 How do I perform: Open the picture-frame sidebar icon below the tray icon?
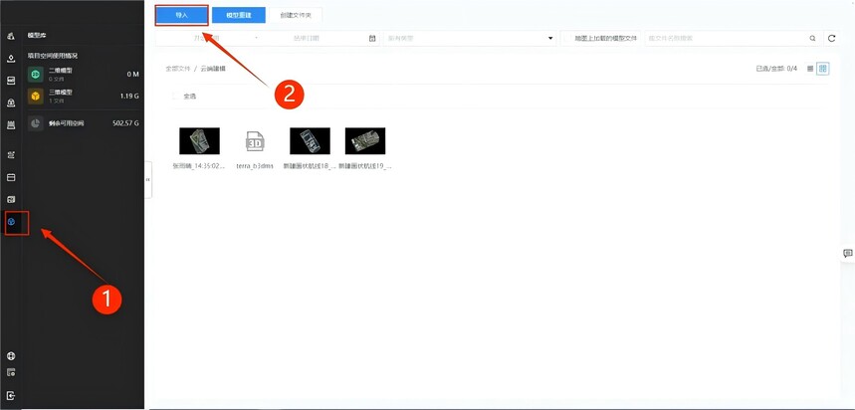[x=11, y=81]
